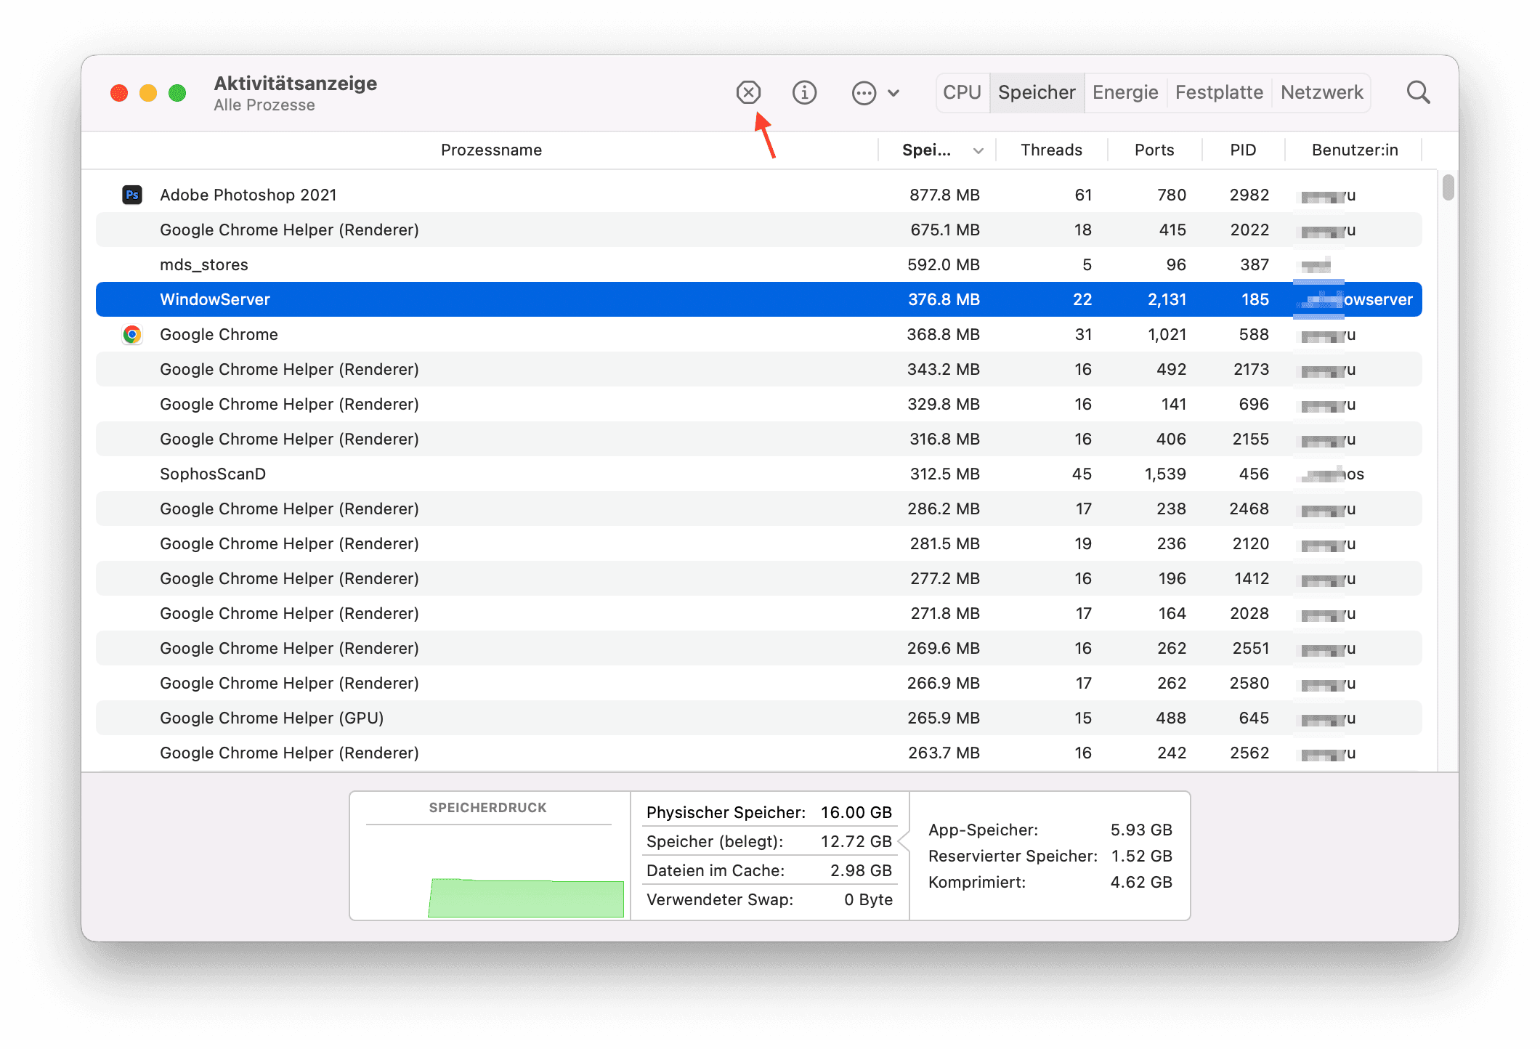Click the stop process X icon
This screenshot has width=1540, height=1049.
click(749, 92)
